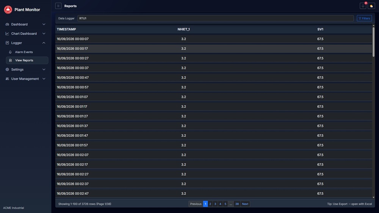This screenshot has height=213, width=379.
Task: Select row 16/09/2026 00:00:57
Action: click(x=214, y=87)
